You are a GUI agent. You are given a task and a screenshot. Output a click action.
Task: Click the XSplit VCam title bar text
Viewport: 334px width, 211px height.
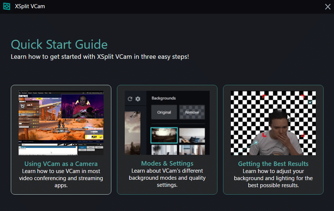[x=30, y=6]
